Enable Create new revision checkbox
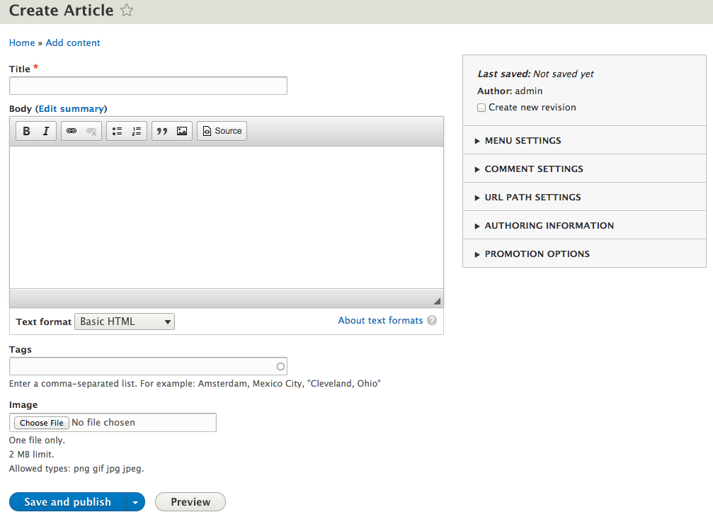 click(481, 108)
